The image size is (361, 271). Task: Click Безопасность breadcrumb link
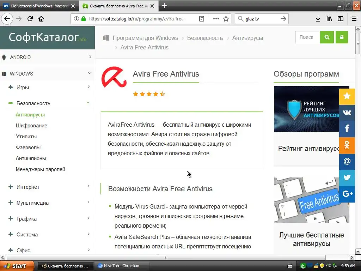[205, 38]
